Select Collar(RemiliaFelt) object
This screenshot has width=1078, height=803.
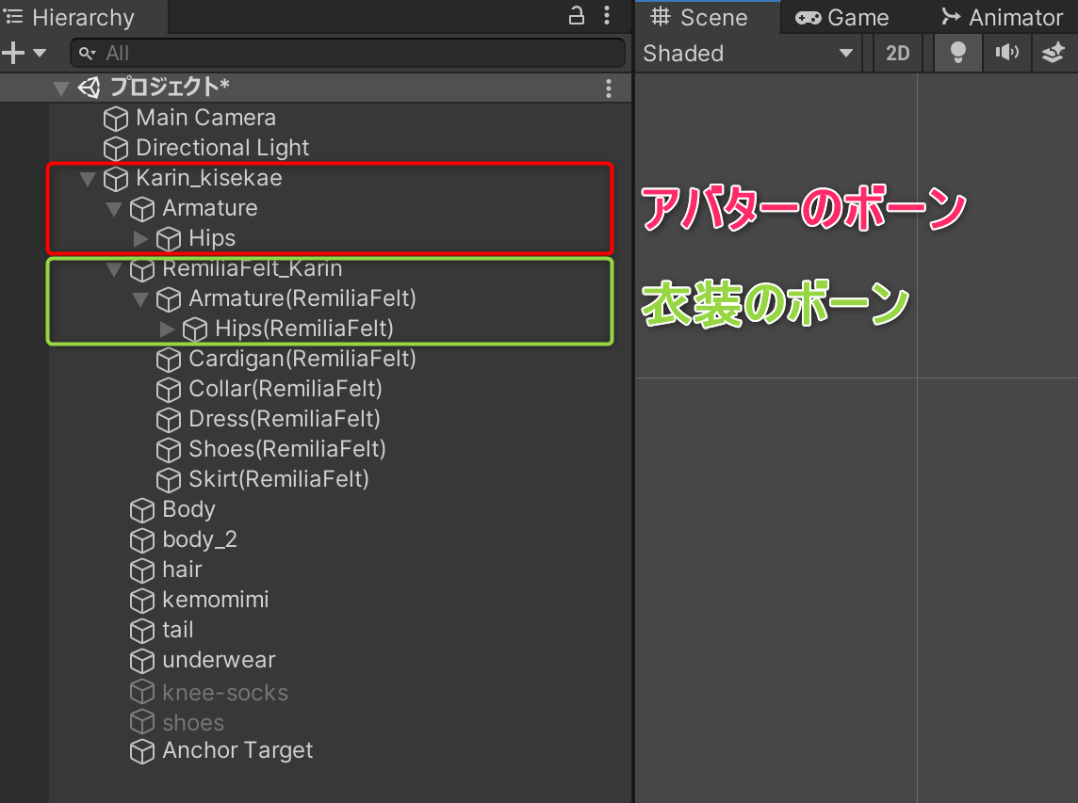pos(286,389)
